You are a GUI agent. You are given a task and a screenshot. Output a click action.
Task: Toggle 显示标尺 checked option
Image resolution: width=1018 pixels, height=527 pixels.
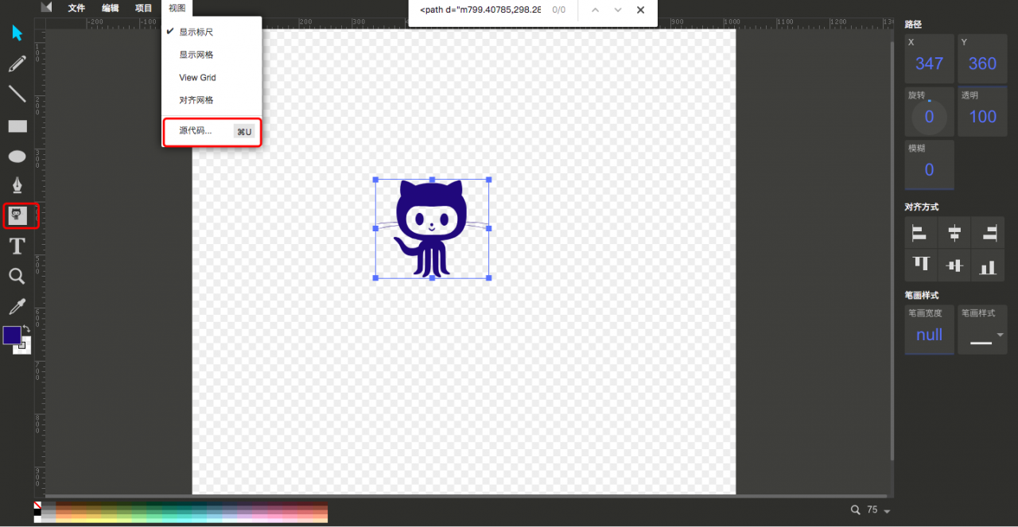coord(212,32)
